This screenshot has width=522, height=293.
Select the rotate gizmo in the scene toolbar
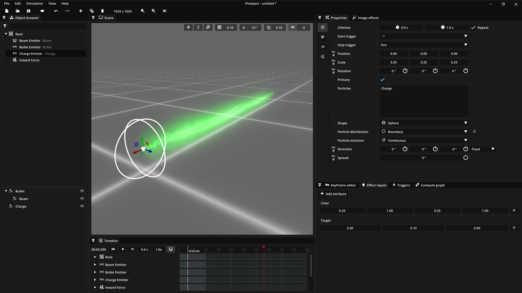(x=198, y=27)
